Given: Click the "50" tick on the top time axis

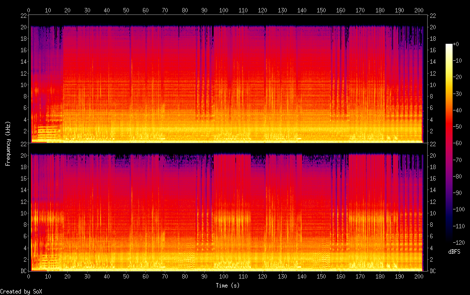Looking at the screenshot, I should 126,10.
